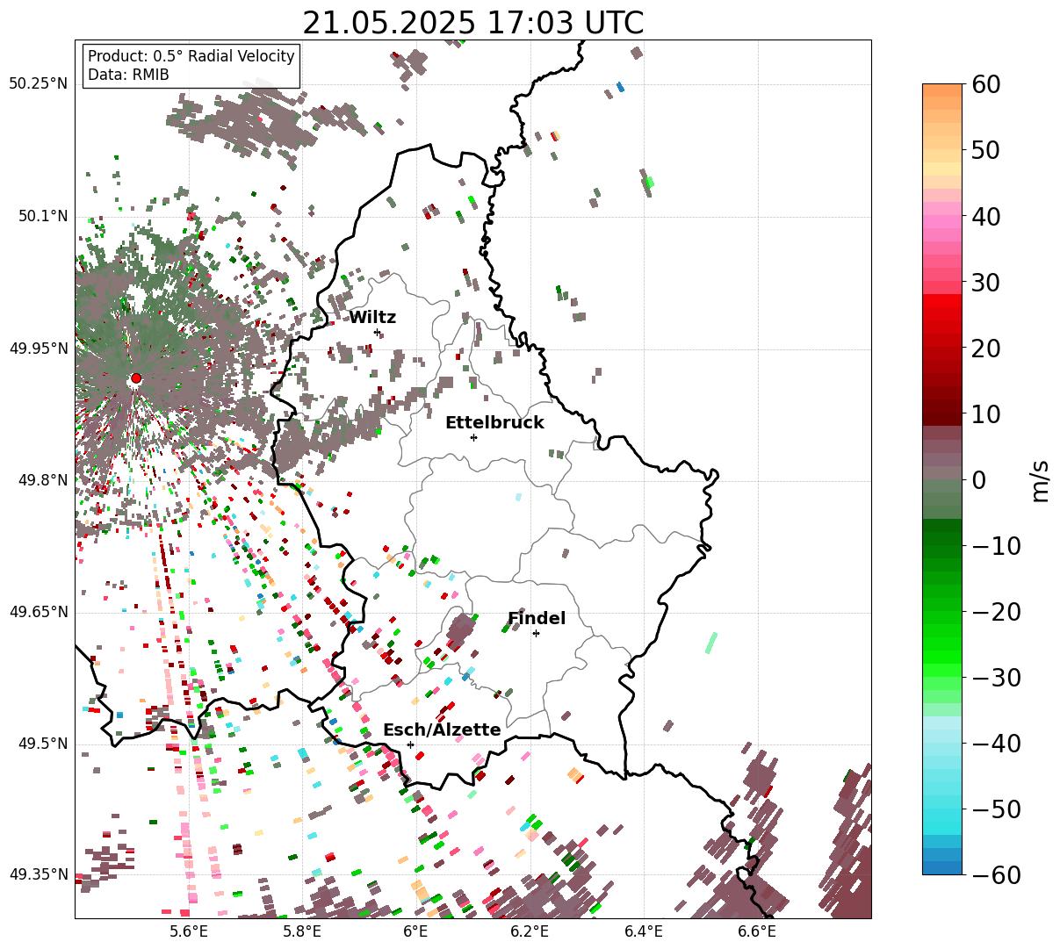This screenshot has width=1060, height=949.
Task: Click the 6.6°E longitude label
Action: pos(756,931)
